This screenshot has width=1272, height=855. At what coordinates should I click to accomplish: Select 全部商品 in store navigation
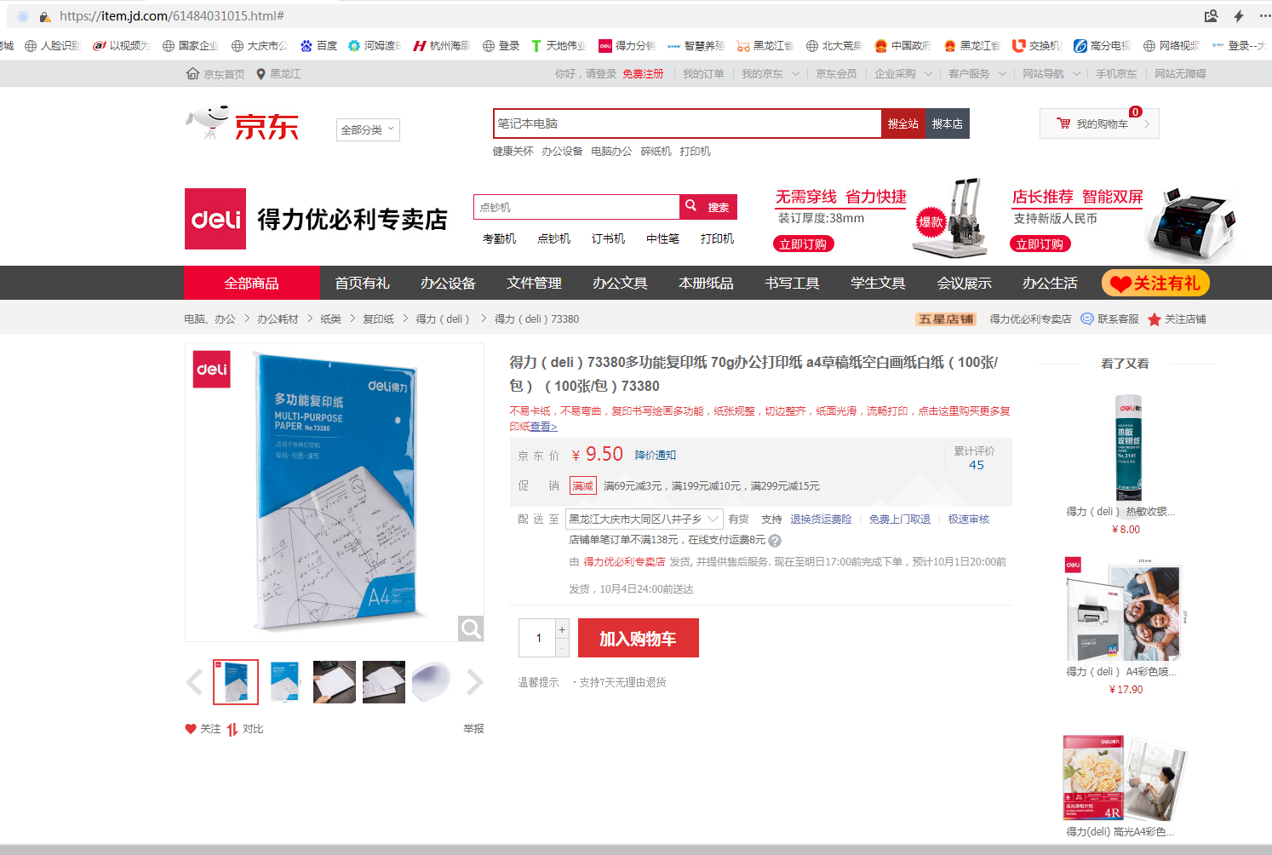[251, 283]
